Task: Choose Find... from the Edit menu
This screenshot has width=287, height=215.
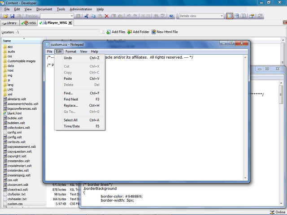Action: tap(80, 93)
